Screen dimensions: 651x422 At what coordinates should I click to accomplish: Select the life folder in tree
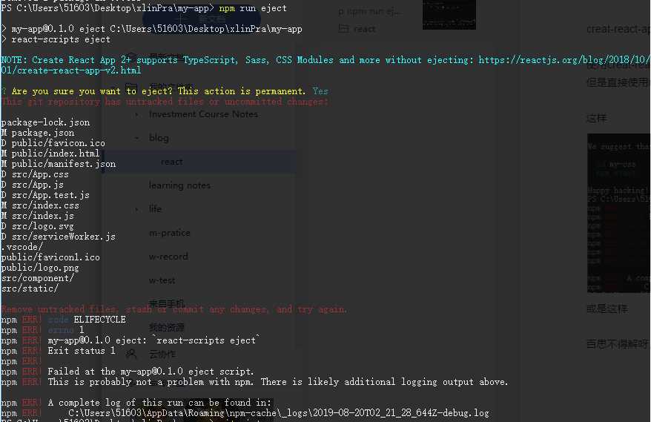[155, 209]
